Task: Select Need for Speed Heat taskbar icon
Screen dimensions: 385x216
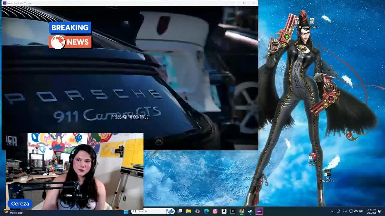Action: 259,211
